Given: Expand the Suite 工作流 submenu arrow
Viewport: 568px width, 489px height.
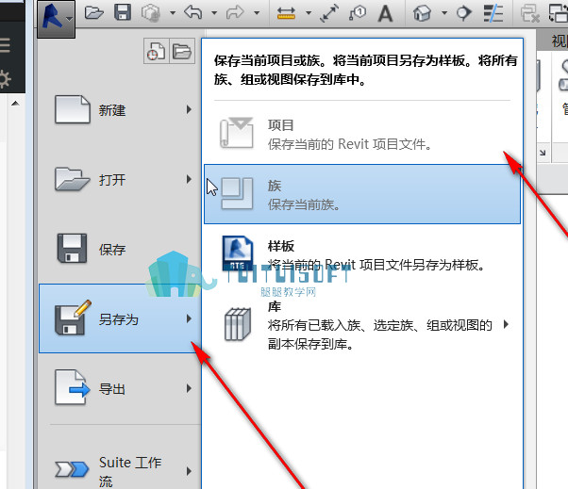Looking at the screenshot, I should [189, 471].
